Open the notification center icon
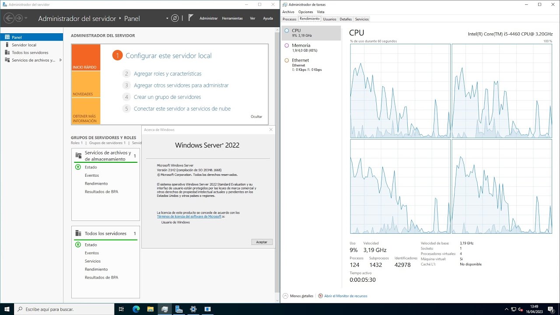The width and height of the screenshot is (560, 315). point(551,309)
